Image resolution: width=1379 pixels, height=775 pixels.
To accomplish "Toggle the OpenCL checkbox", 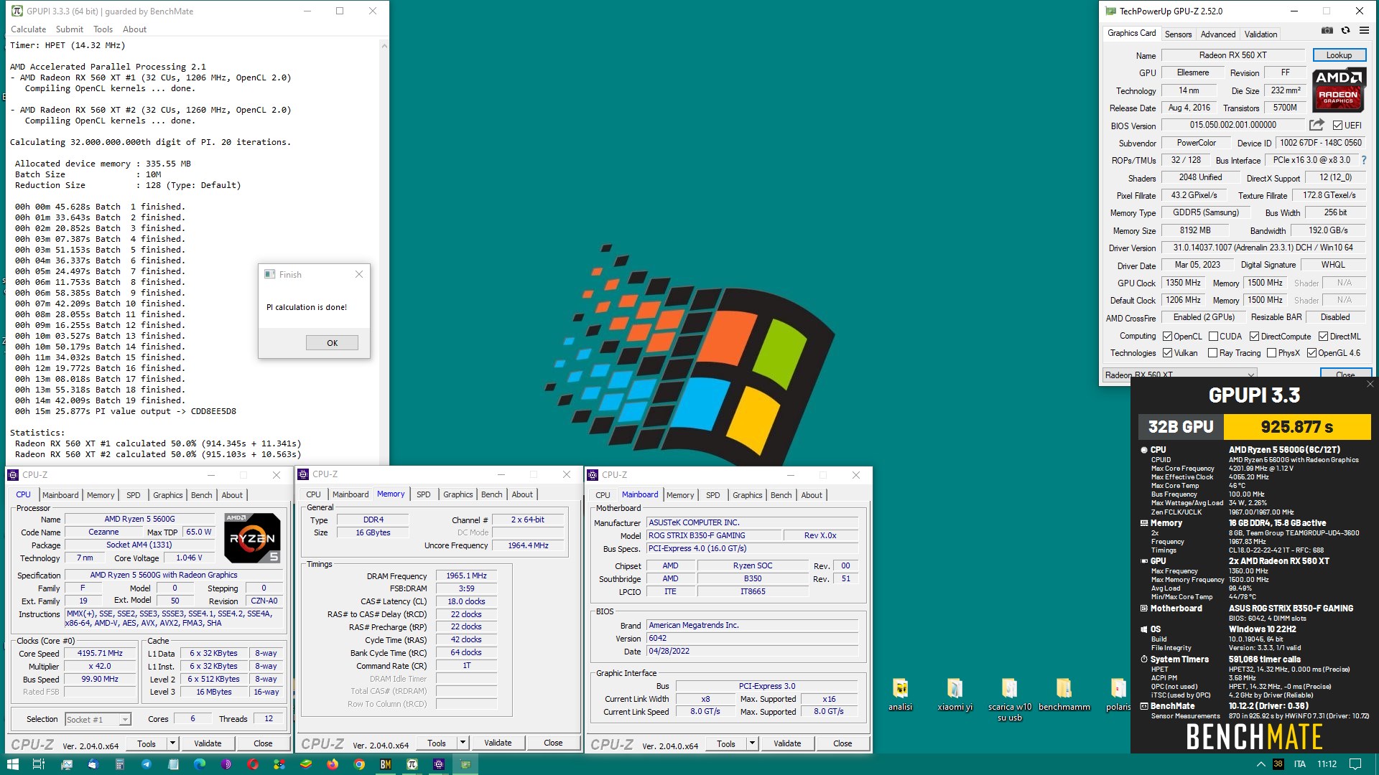I will pos(1167,337).
